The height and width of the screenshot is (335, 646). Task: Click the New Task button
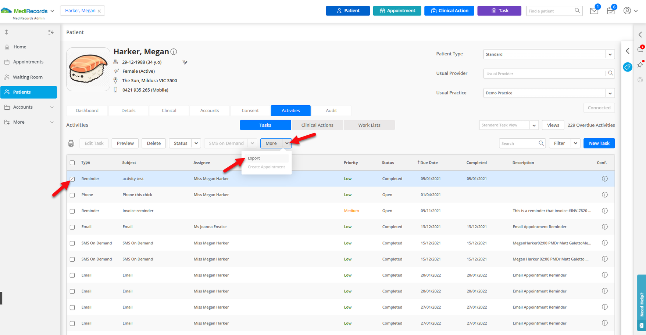pos(599,143)
